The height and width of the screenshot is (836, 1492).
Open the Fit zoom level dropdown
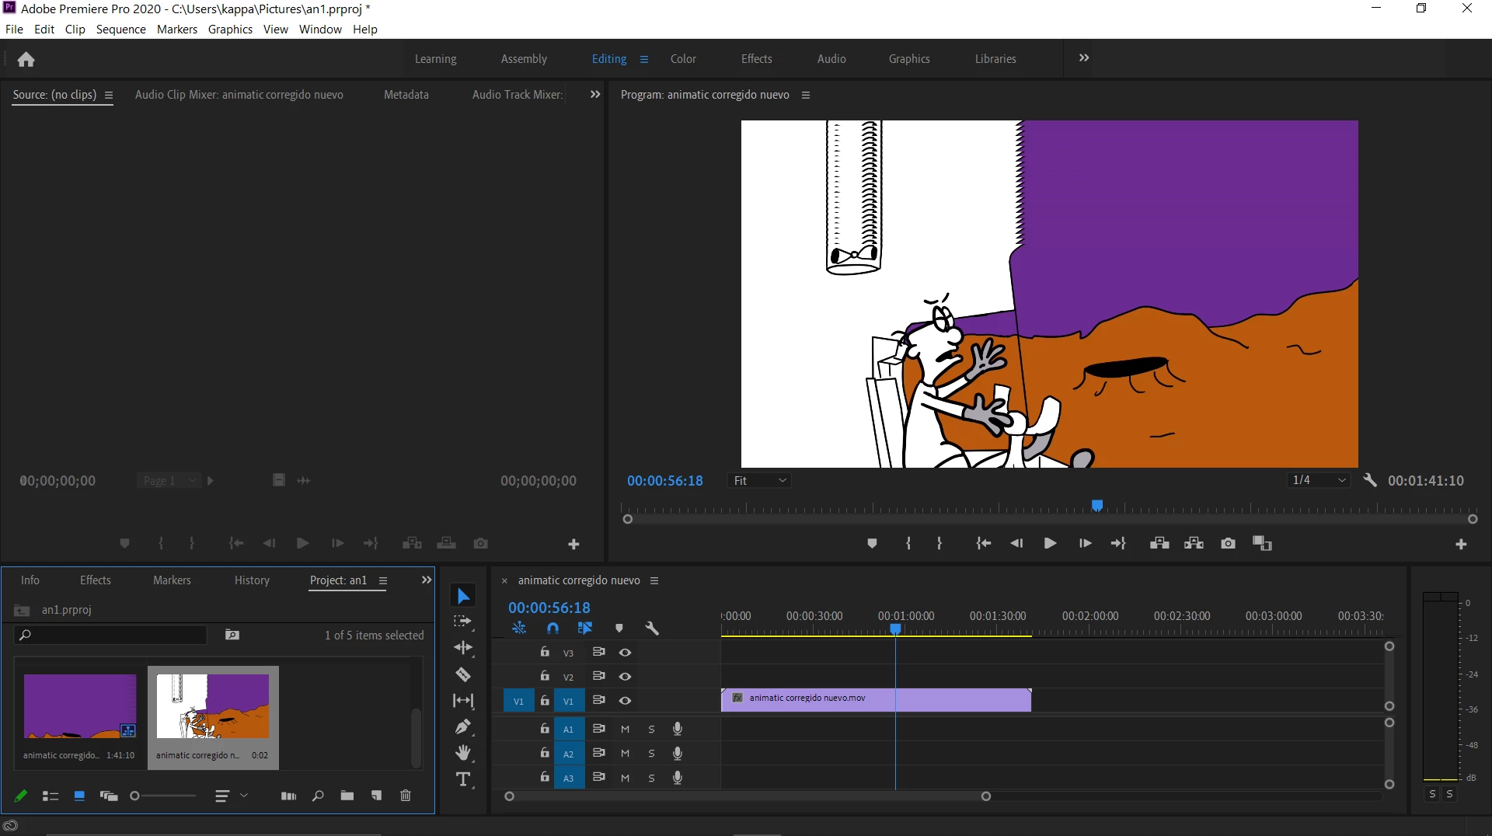point(760,480)
